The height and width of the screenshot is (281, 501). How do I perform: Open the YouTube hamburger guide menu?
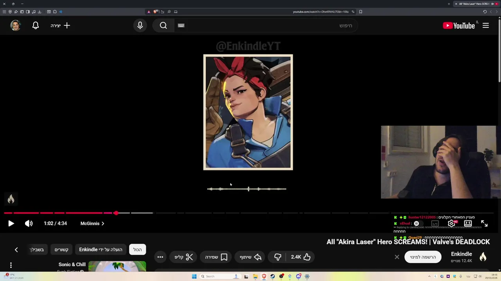[x=486, y=25]
